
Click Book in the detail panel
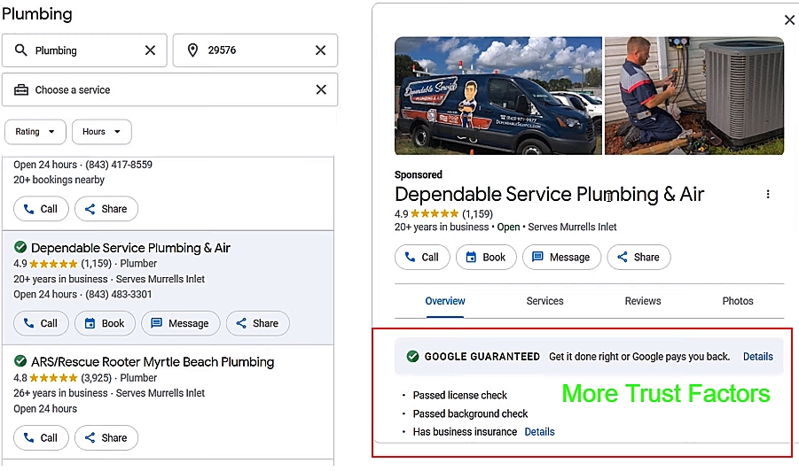pyautogui.click(x=486, y=258)
